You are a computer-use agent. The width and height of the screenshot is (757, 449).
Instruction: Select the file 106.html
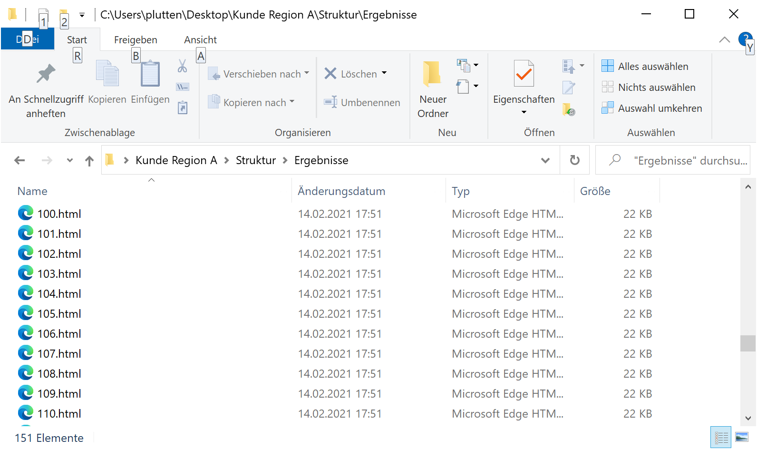coord(59,333)
